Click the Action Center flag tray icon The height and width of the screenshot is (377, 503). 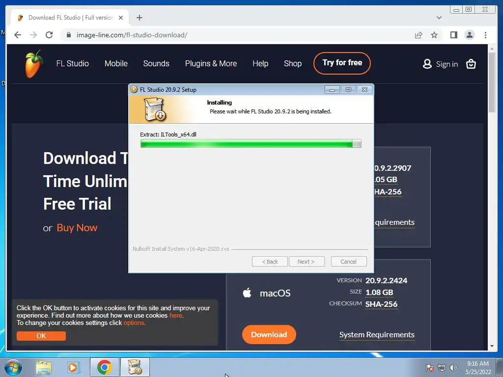[x=430, y=368]
